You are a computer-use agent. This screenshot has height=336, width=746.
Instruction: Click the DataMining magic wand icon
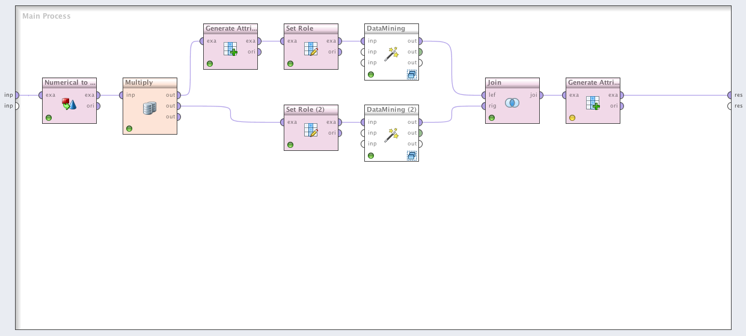pos(391,54)
